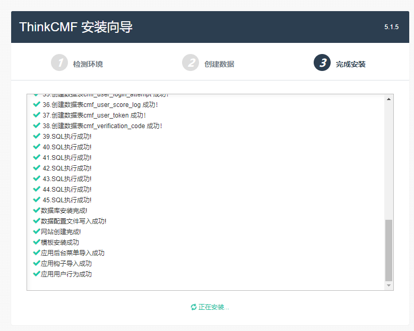Click the checkmark beside 数据配置文件写入成功
Screen dimensions: 414x331
[37, 221]
